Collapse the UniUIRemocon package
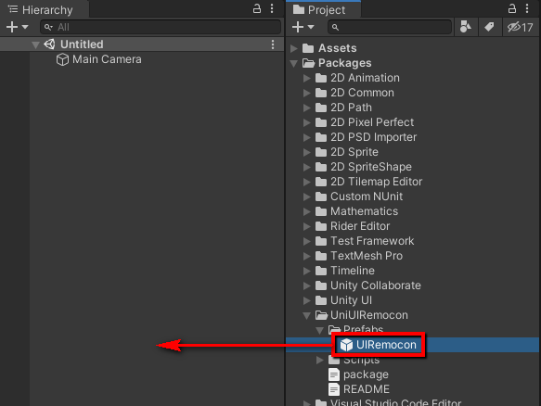This screenshot has width=541, height=406. pos(307,315)
